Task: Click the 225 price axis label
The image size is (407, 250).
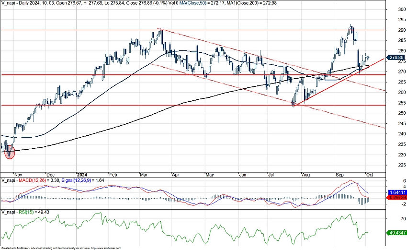Action: point(402,165)
